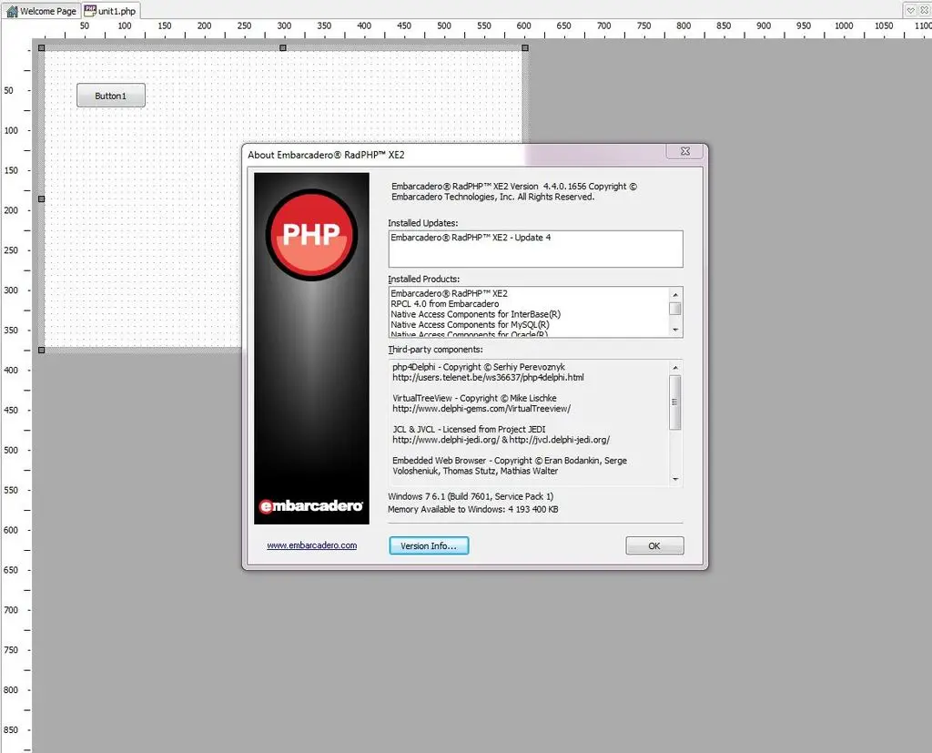
Task: Select the 'RadPHP XE2 - Update 4' installed update entry
Action: pyautogui.click(x=471, y=238)
